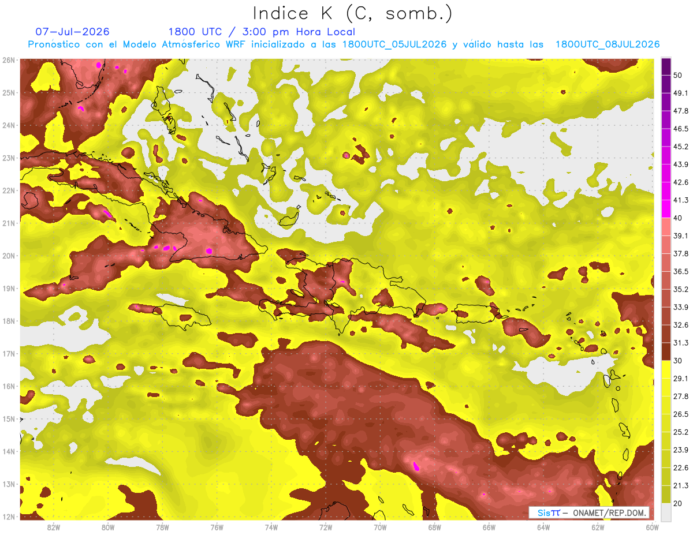Image resolution: width=693 pixels, height=535 pixels.
Task: Select the 62W longitude label
Action: (x=598, y=527)
